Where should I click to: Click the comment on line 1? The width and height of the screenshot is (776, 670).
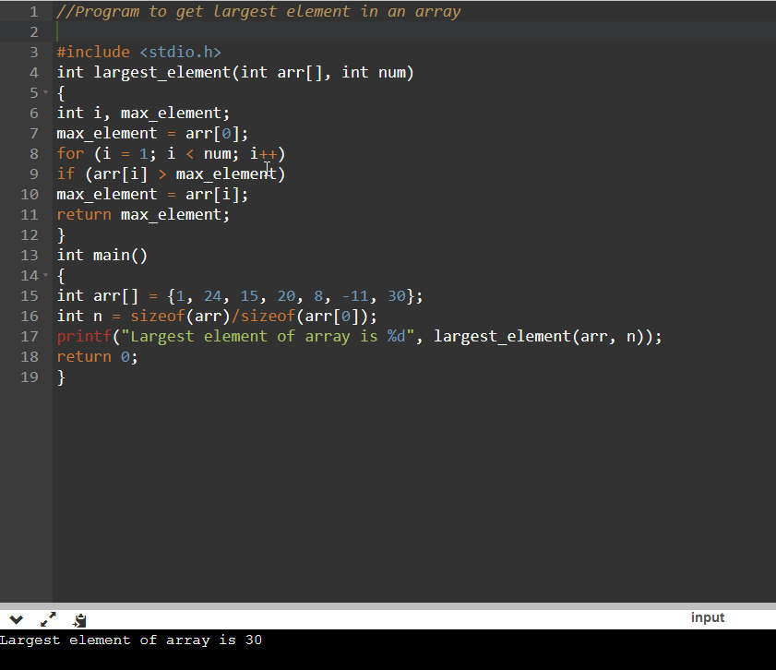click(258, 11)
